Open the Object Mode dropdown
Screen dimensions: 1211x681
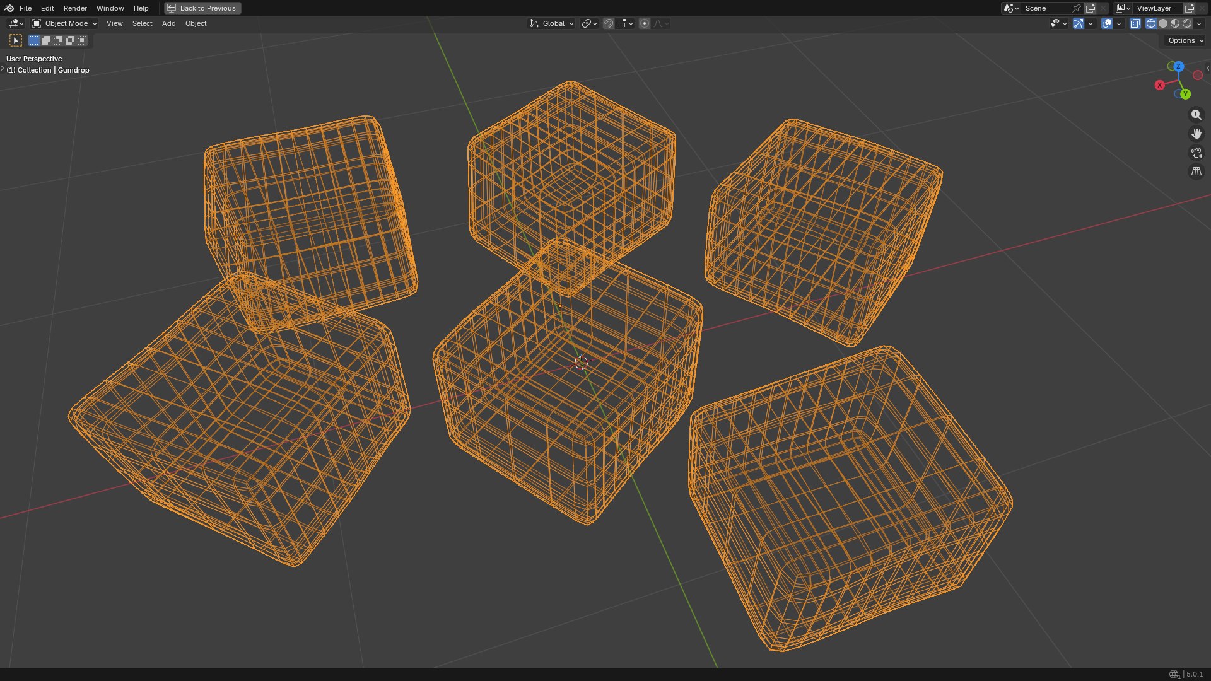[x=65, y=23]
